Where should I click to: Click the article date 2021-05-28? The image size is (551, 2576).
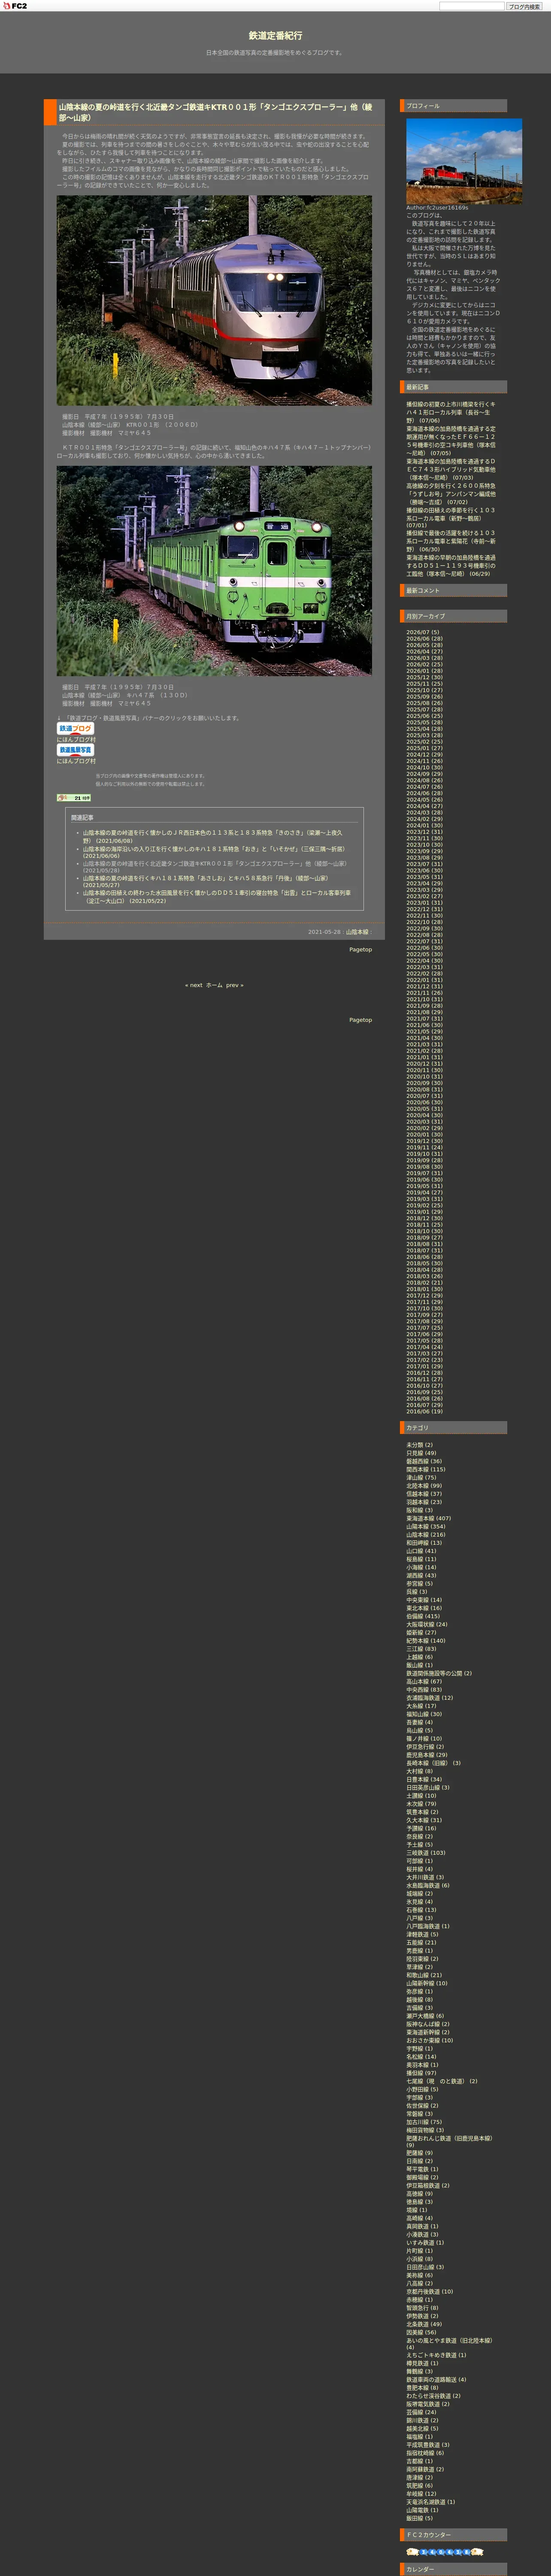tap(324, 932)
